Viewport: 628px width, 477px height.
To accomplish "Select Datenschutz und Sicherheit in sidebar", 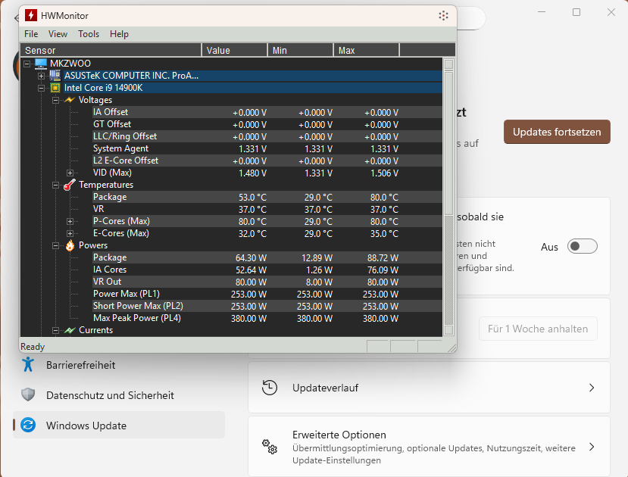I will (x=110, y=395).
